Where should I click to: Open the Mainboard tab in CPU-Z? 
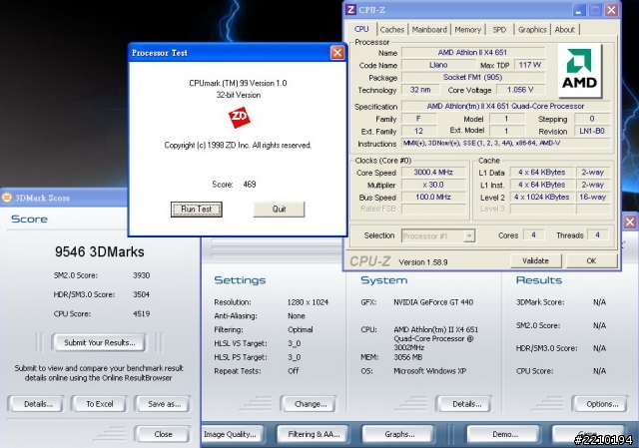point(429,29)
